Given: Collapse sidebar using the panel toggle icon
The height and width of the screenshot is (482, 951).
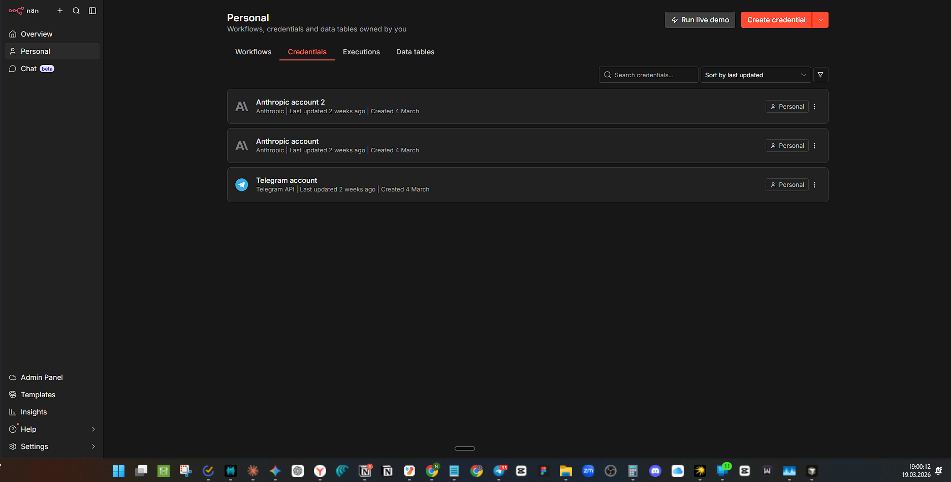Looking at the screenshot, I should click(x=92, y=11).
